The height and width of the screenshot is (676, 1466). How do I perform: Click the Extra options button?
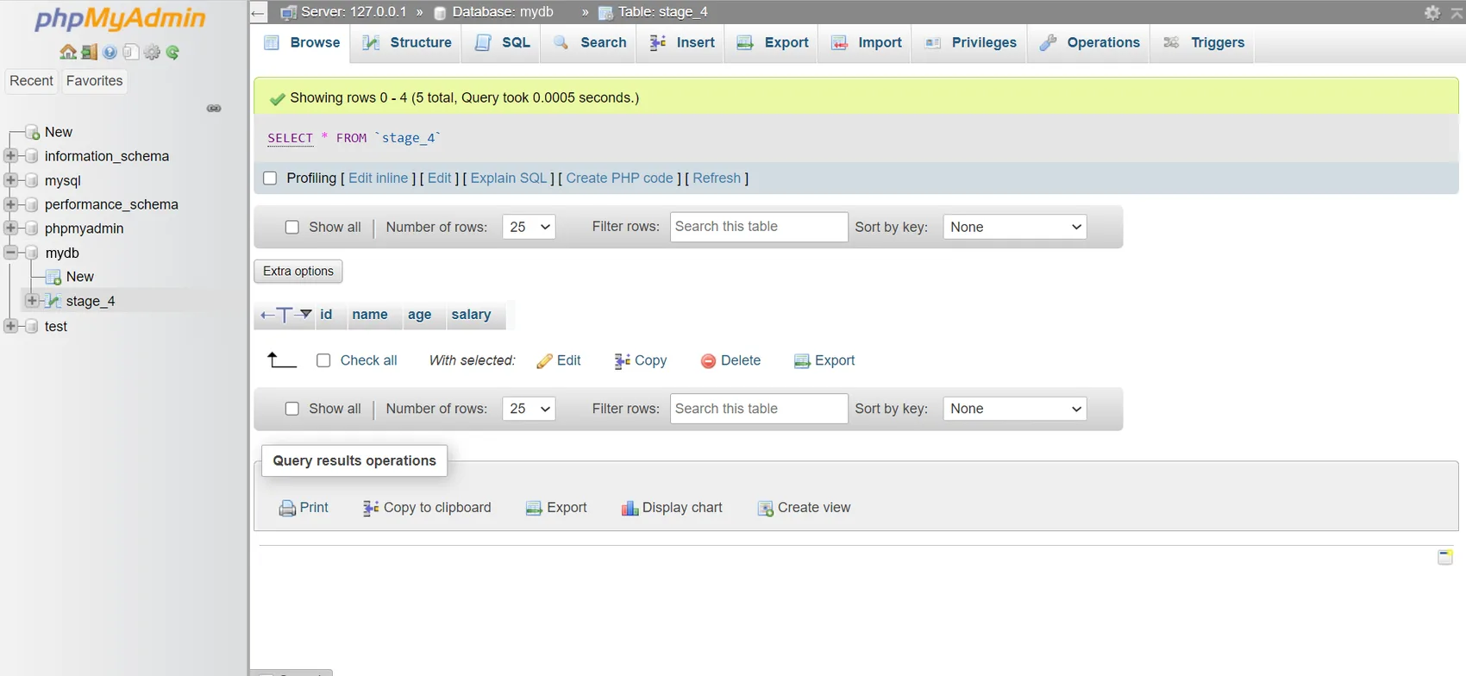298,272
